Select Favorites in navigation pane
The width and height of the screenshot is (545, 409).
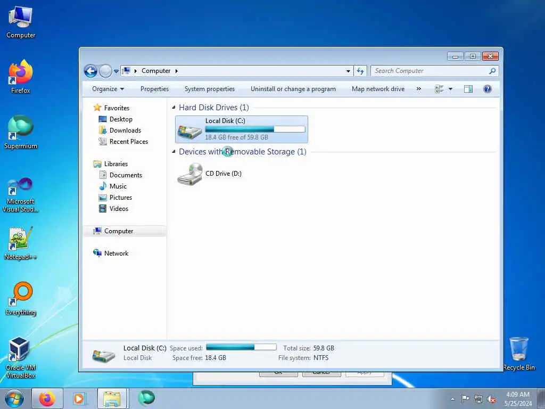pos(117,108)
